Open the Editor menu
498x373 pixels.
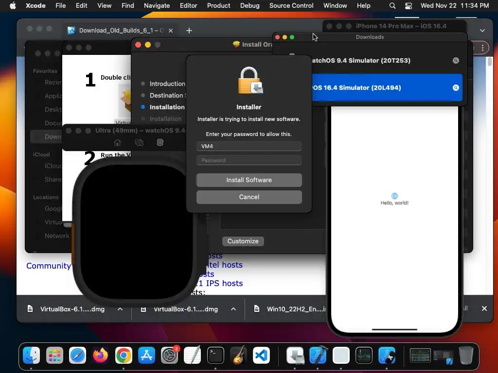coord(188,5)
